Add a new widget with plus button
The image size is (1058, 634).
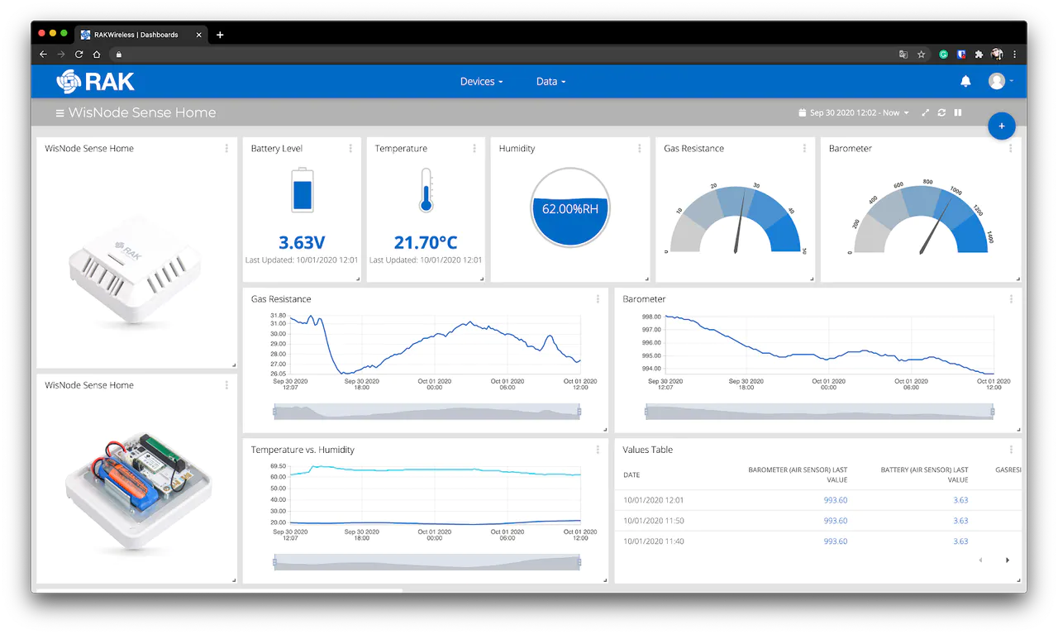click(x=1002, y=126)
